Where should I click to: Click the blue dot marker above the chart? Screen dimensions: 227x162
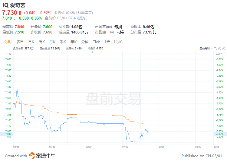tap(92, 52)
